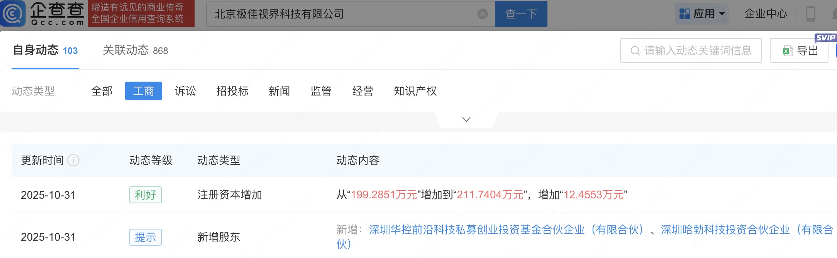837x258 pixels.
Task: Open the Qcc.com logo home icon
Action: coord(13,14)
